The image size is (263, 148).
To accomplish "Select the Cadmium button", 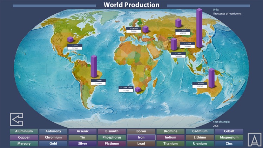I will click(x=200, y=131).
